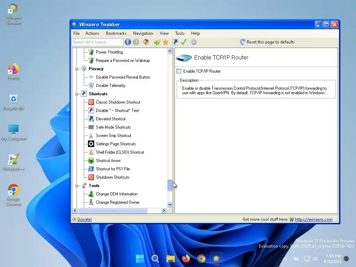The image size is (356, 267).
Task: Click the horizontal scrollbar thumb in tree
Action: point(113,210)
